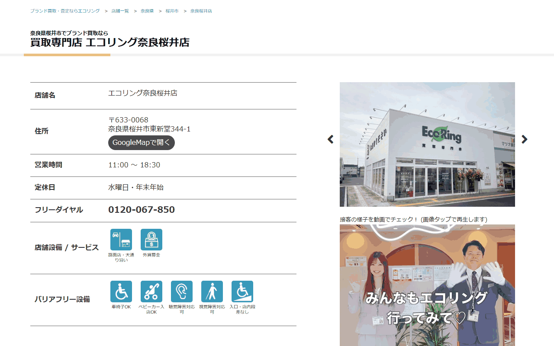Click the 店舗設備 / サービス row label
The height and width of the screenshot is (346, 554).
click(x=67, y=247)
